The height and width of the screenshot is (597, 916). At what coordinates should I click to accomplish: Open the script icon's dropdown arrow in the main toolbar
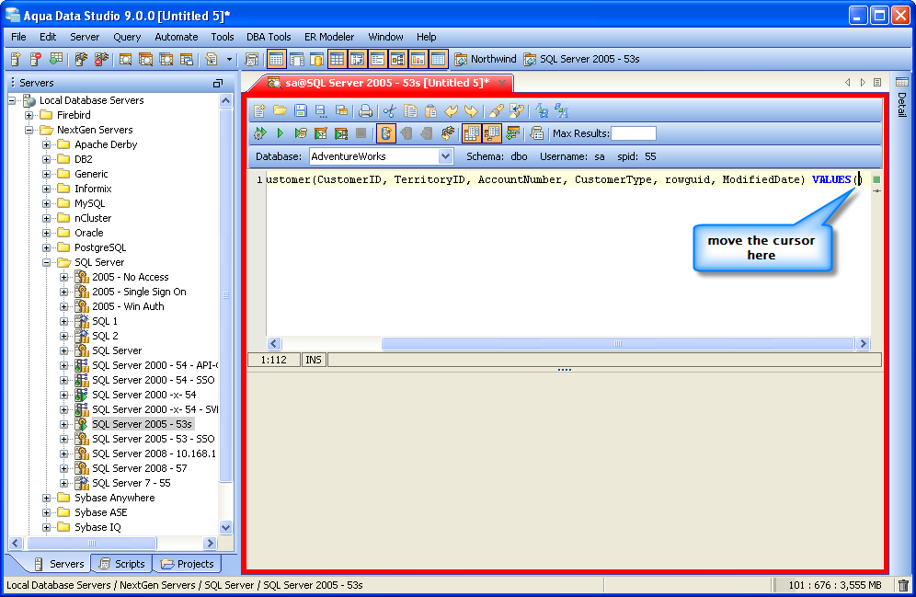(x=229, y=59)
